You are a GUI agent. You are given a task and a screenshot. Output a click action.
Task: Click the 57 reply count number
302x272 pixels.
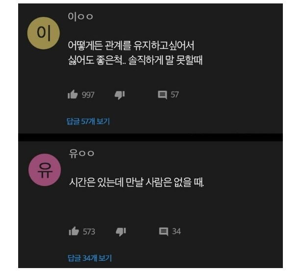coord(175,95)
